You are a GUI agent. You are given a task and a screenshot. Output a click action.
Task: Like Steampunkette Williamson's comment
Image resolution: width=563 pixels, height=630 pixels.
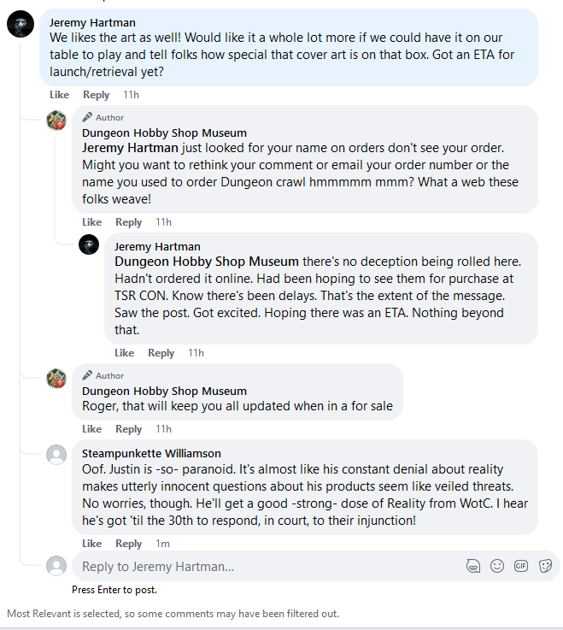pos(91,544)
